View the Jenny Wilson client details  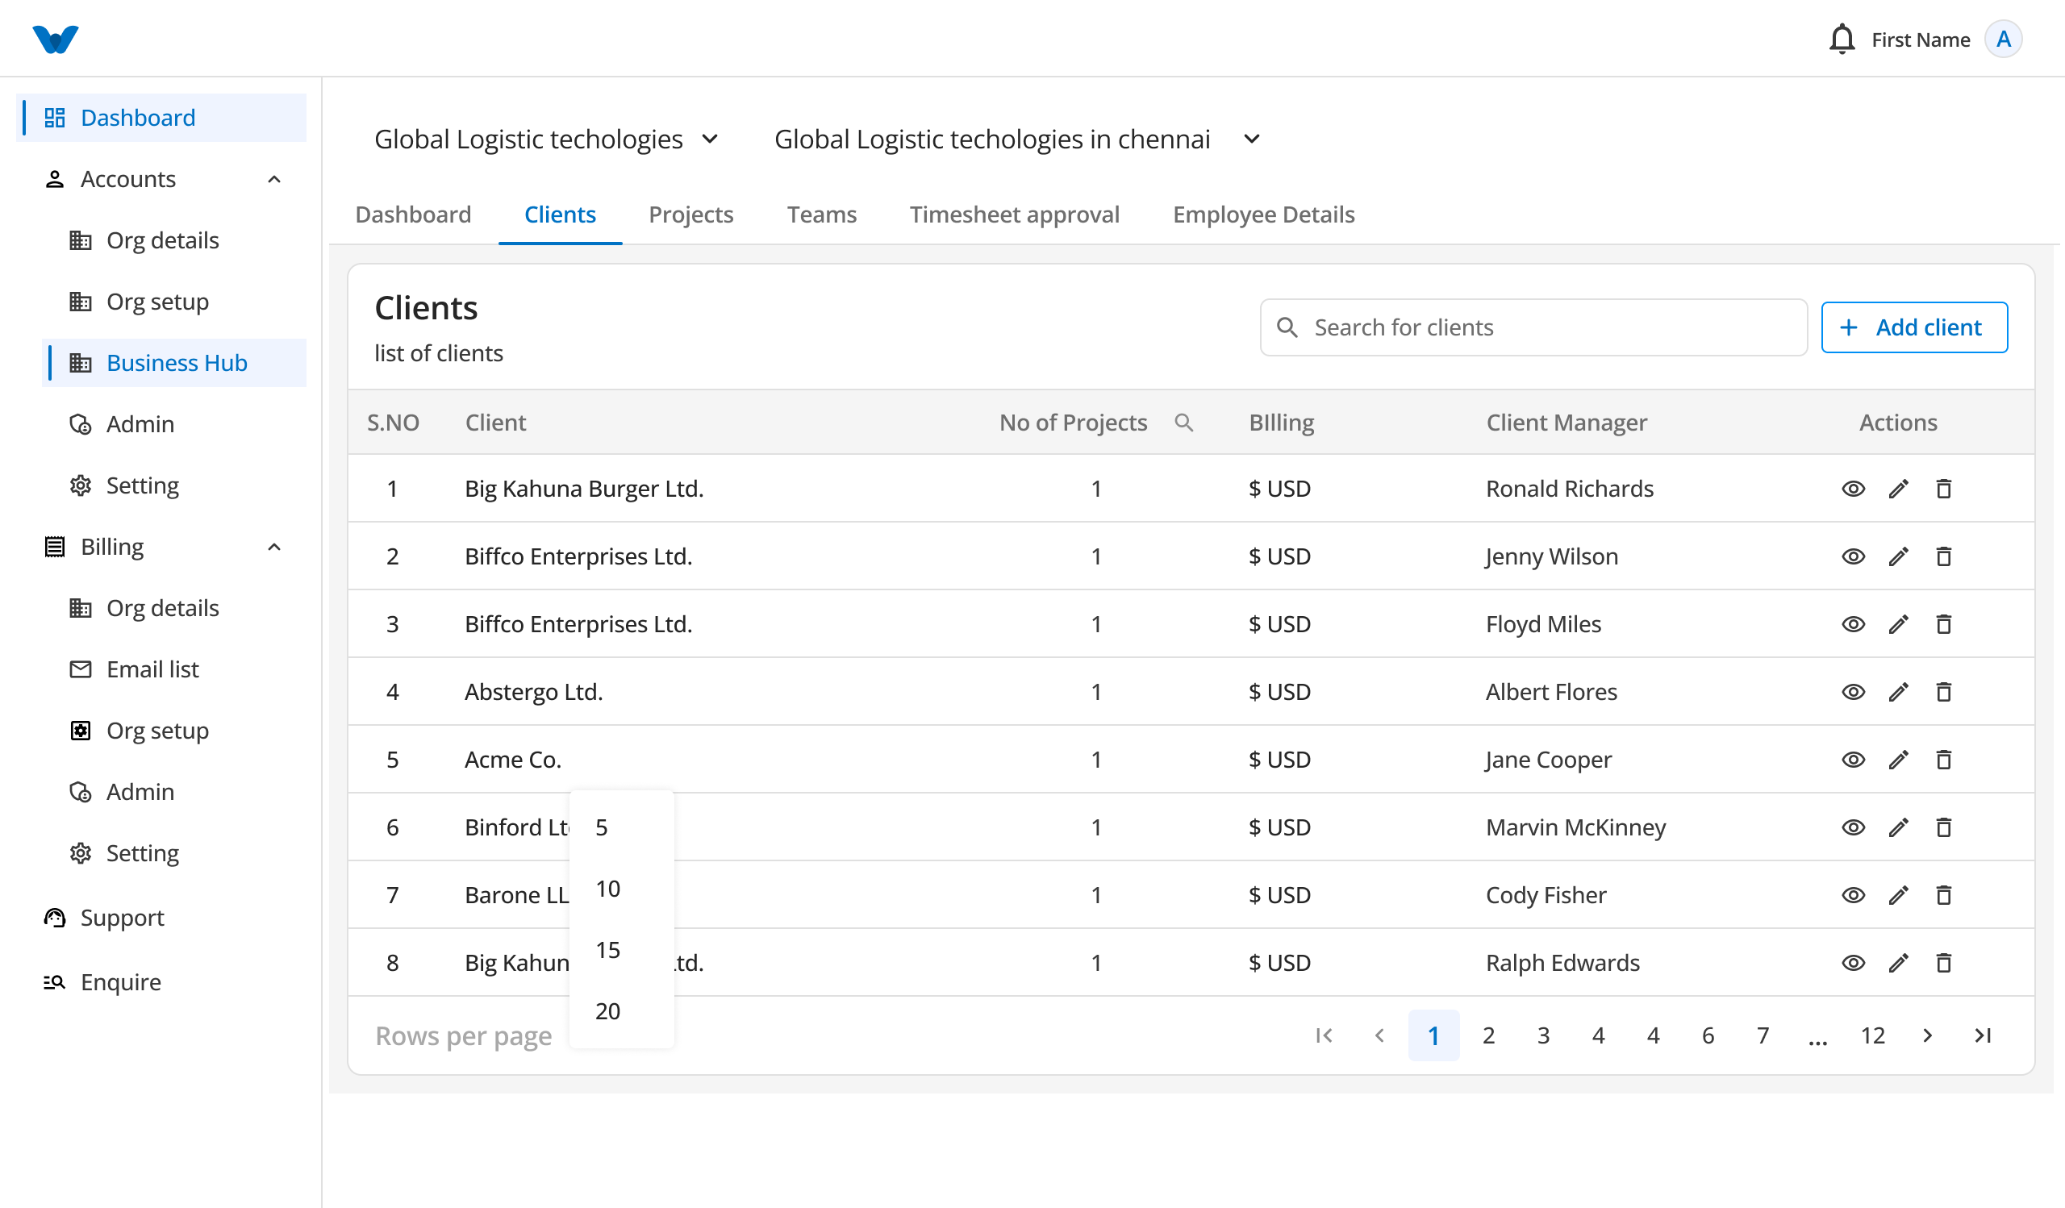[x=1853, y=557]
